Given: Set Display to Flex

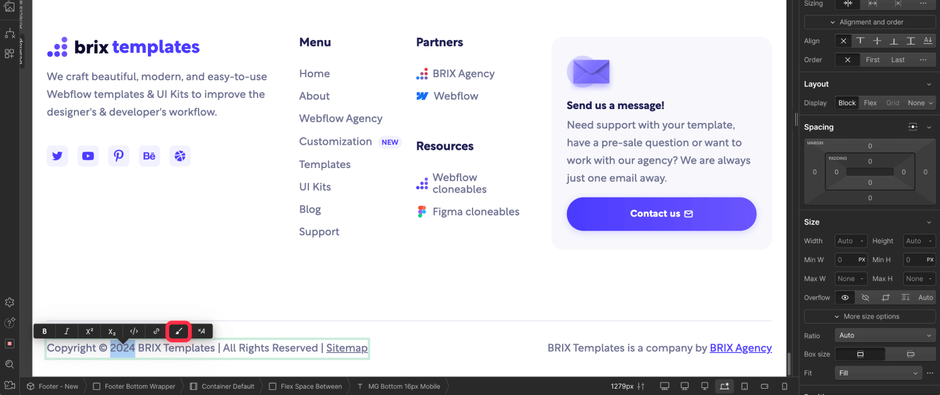Looking at the screenshot, I should [870, 103].
